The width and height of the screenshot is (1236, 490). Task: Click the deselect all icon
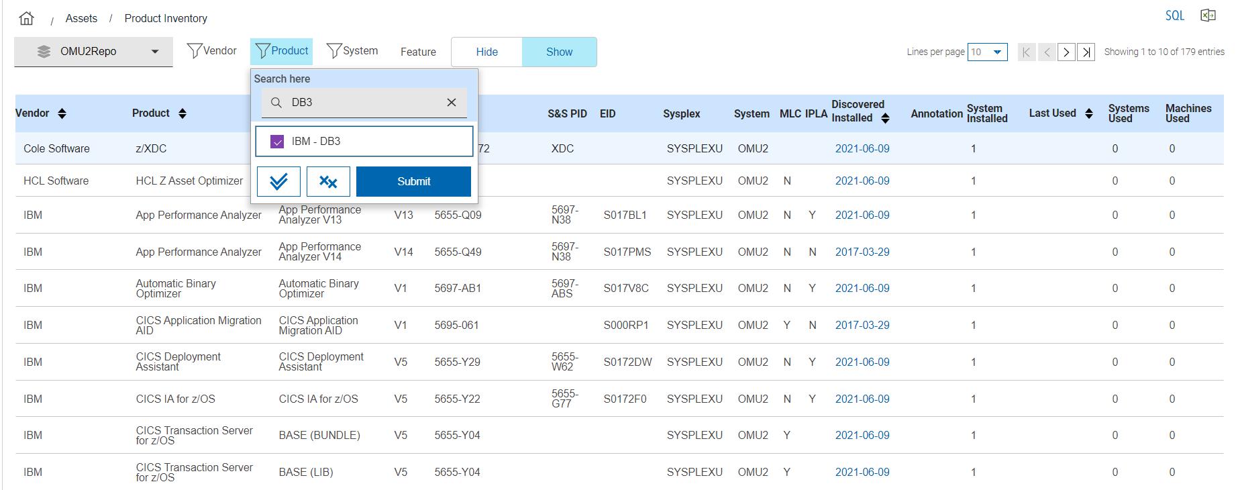(x=328, y=181)
